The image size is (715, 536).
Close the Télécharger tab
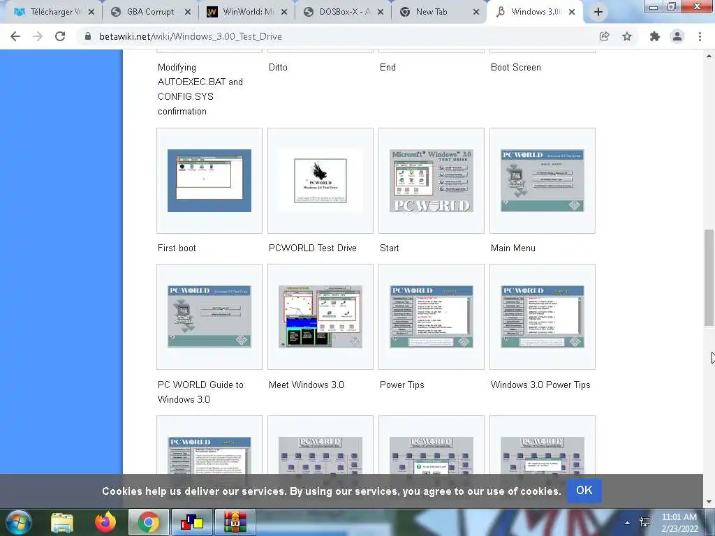coord(91,13)
